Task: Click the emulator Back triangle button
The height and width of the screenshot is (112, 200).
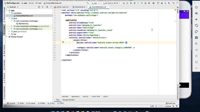Action: pyautogui.click(x=197, y=50)
